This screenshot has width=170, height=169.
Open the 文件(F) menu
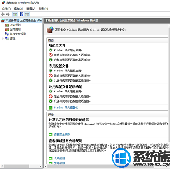[6, 9]
